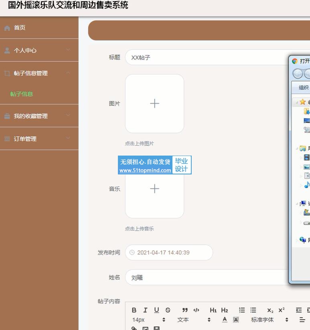
Task: Apply Heading 2 style
Action: (x=225, y=310)
